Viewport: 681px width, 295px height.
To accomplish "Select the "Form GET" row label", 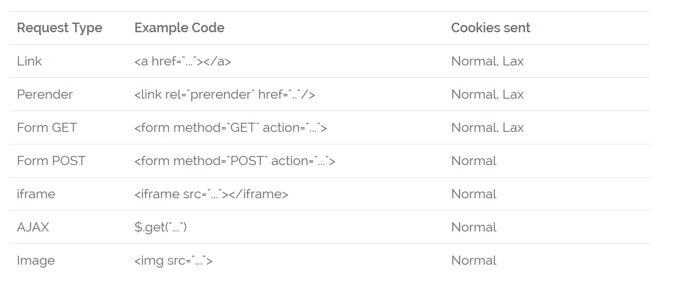I will [47, 128].
